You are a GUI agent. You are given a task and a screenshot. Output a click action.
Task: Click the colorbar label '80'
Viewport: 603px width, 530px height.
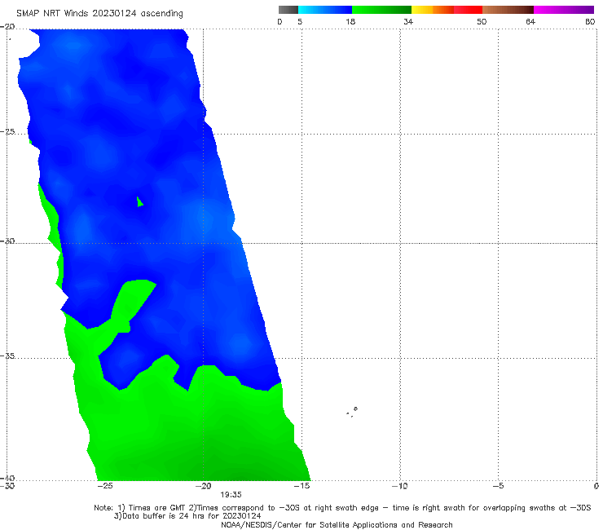tap(590, 21)
